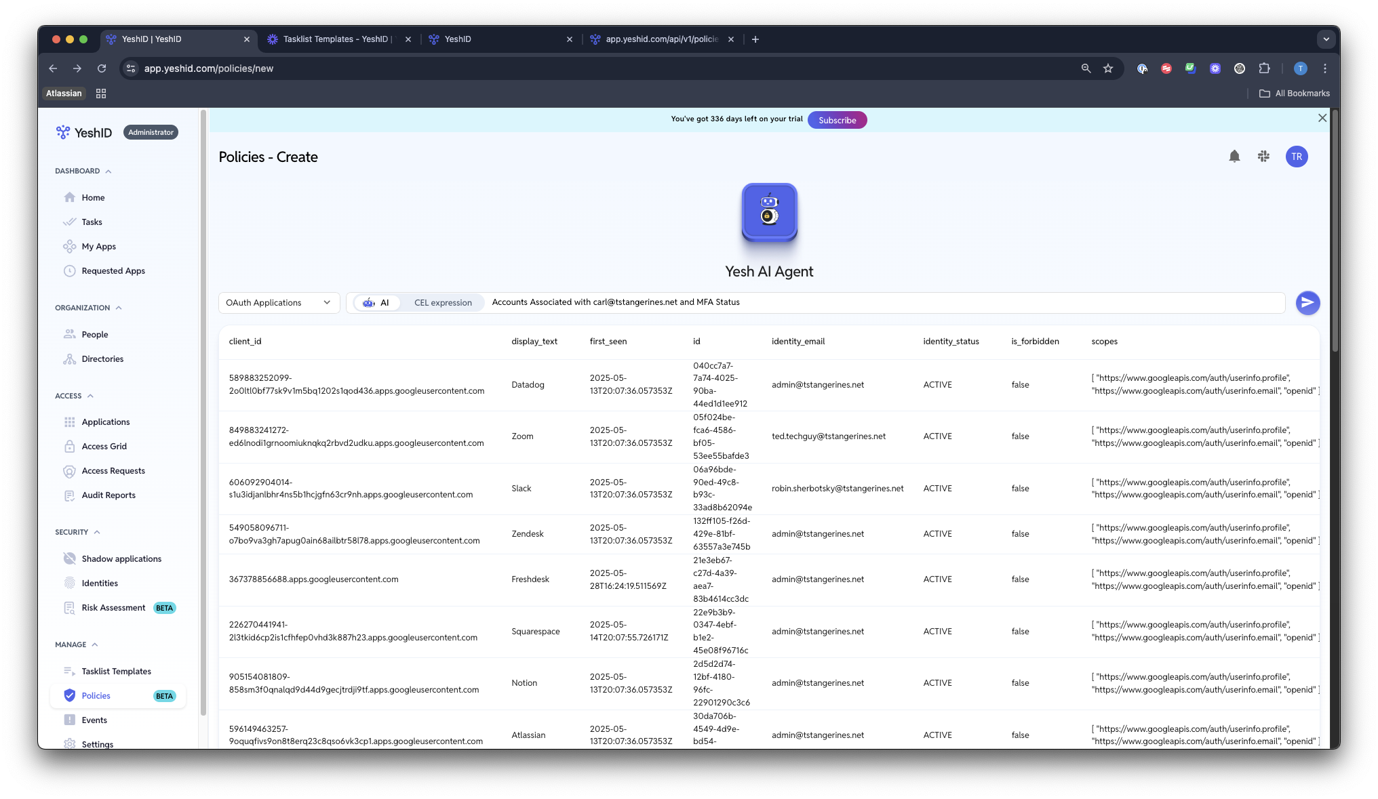Go to Home in the sidebar
Screen dimensions: 1378x799
[93, 198]
